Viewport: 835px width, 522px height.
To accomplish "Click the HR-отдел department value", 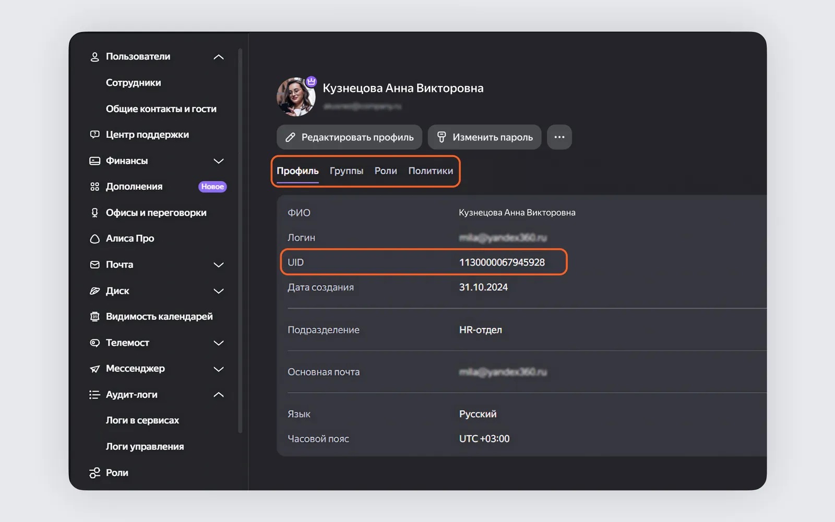I will click(481, 330).
